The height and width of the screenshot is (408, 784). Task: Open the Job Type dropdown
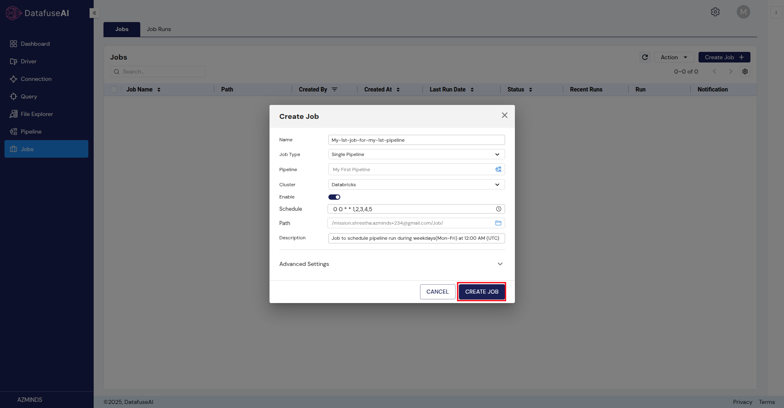pyautogui.click(x=497, y=154)
